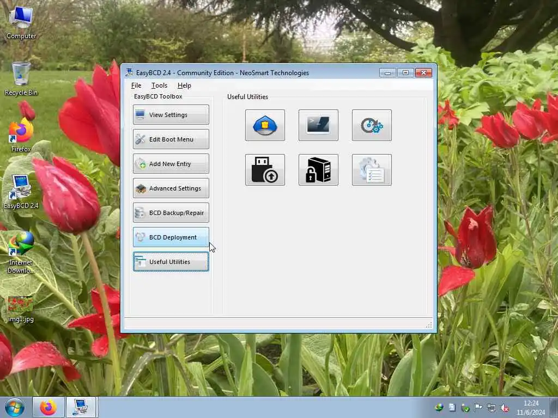
Task: Switch to BCD Backup/Repair
Action: 171,213
